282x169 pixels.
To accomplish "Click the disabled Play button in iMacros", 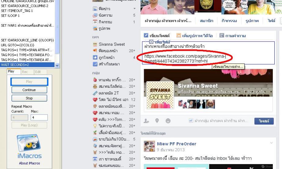I will coord(29,82).
